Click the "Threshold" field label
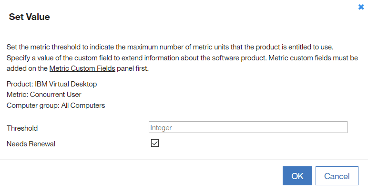 click(22, 128)
